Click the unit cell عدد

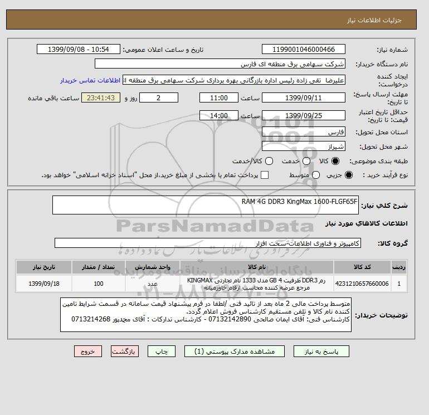pos(153,284)
